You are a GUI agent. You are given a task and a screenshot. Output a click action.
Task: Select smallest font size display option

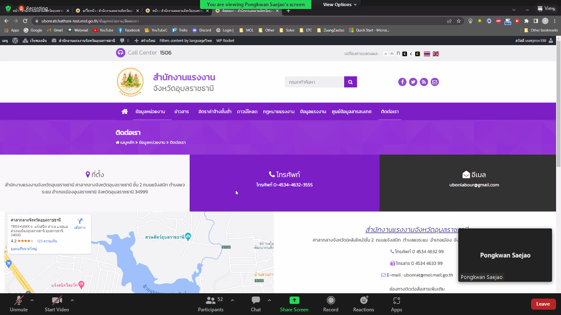386,54
